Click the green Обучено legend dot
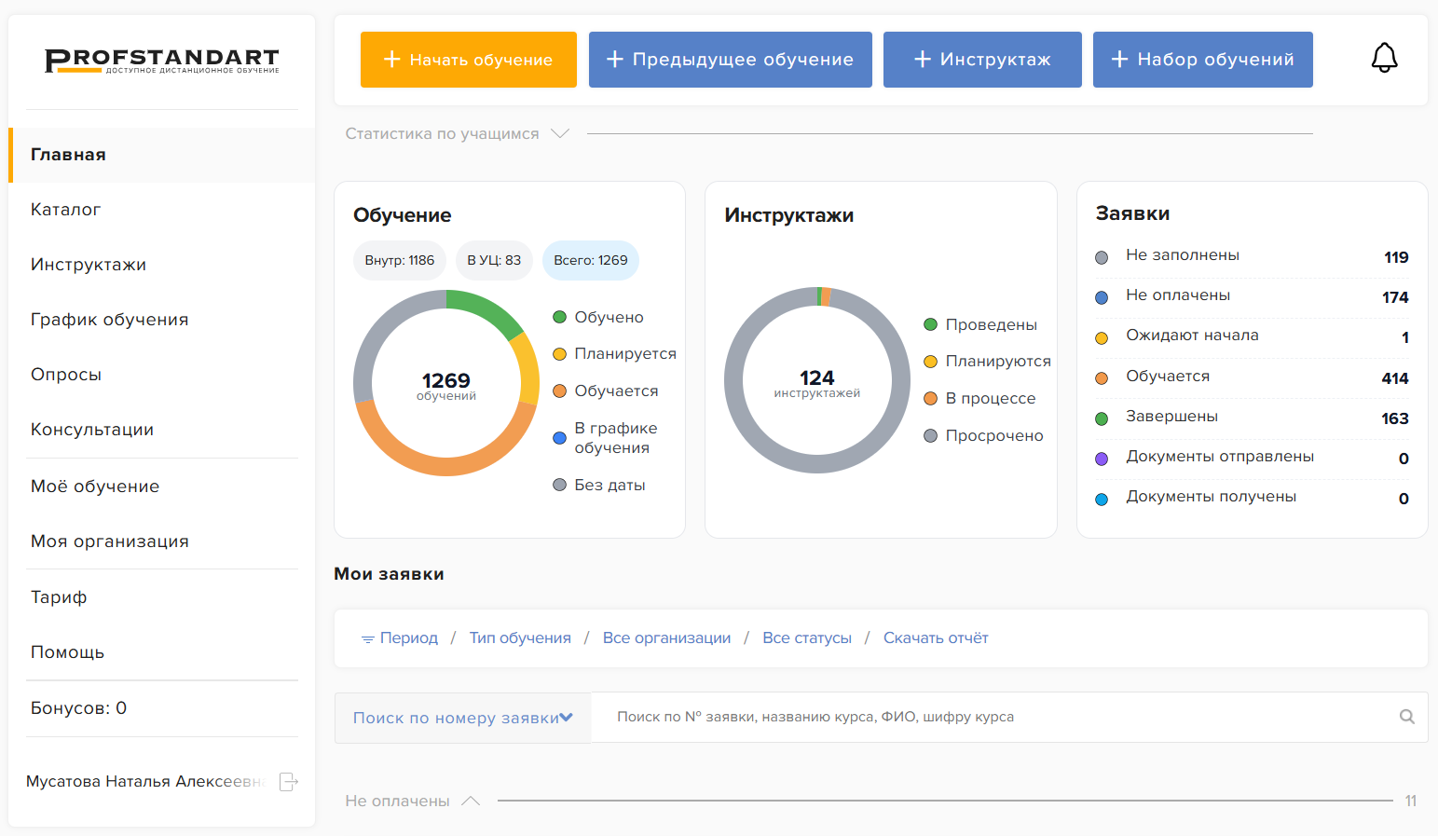This screenshot has height=836, width=1438. [x=560, y=317]
